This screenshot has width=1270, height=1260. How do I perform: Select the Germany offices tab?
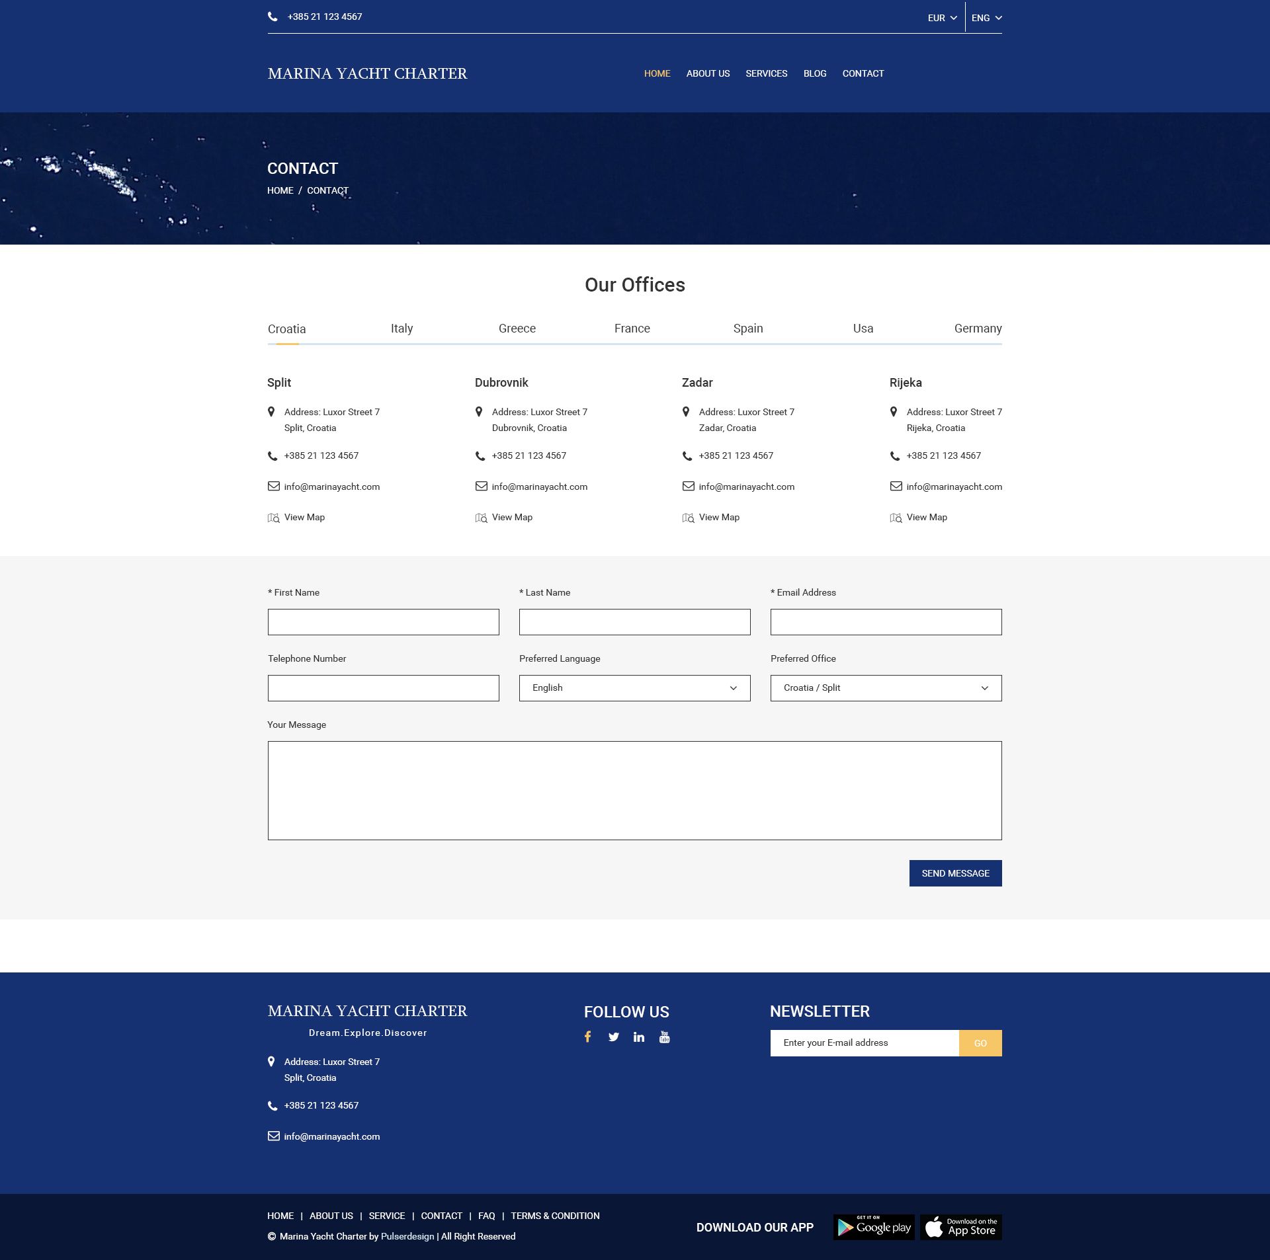[x=977, y=329]
